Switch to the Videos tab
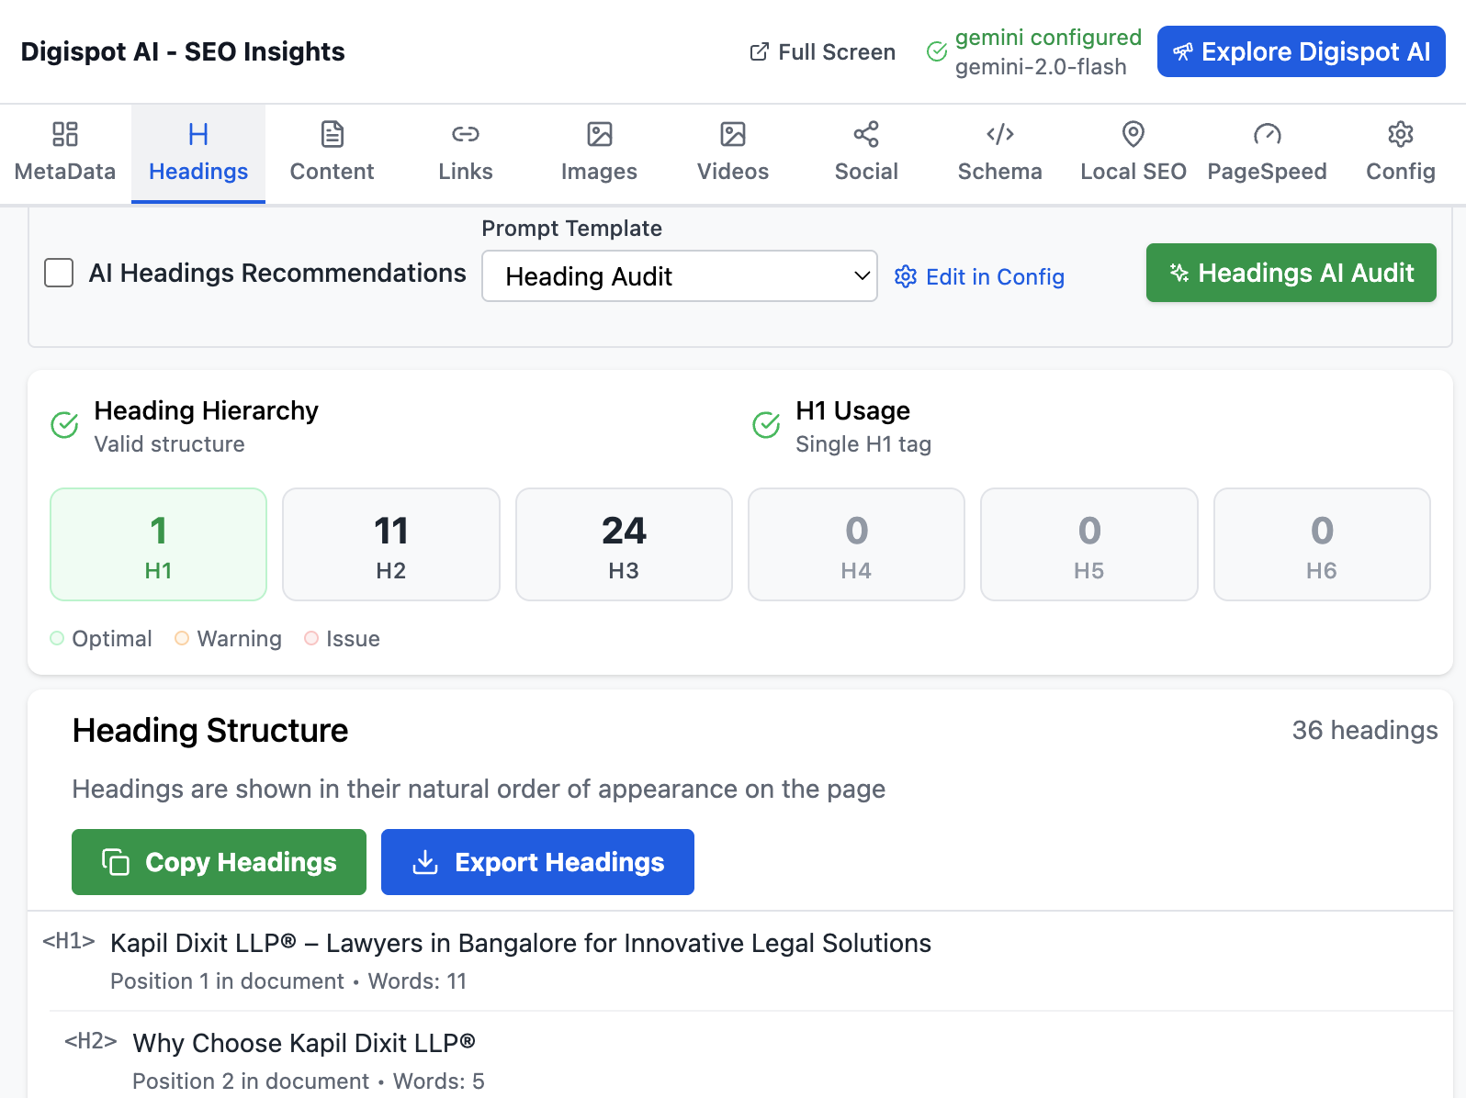Viewport: 1466px width, 1098px height. pyautogui.click(x=733, y=153)
